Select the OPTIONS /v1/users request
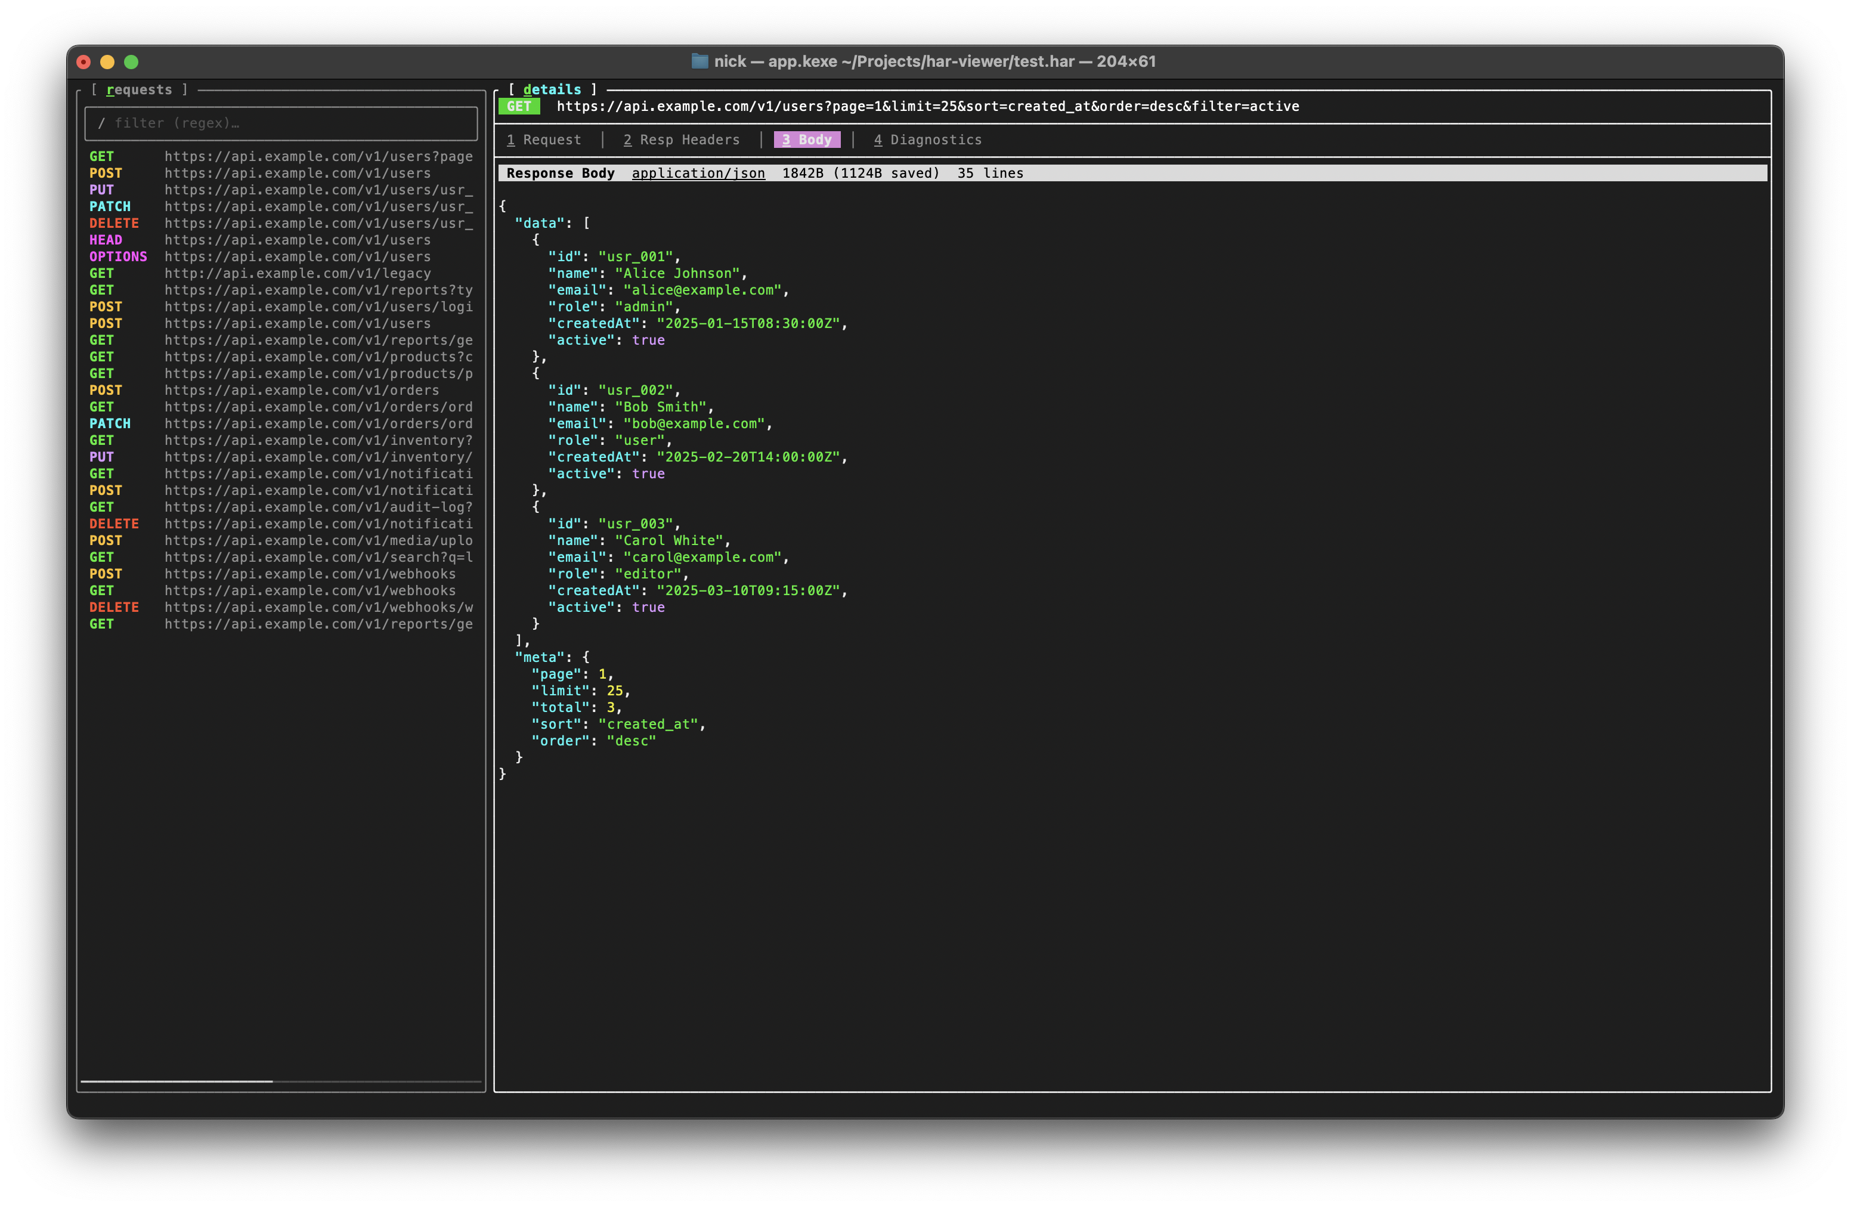1851x1207 pixels. (x=281, y=256)
